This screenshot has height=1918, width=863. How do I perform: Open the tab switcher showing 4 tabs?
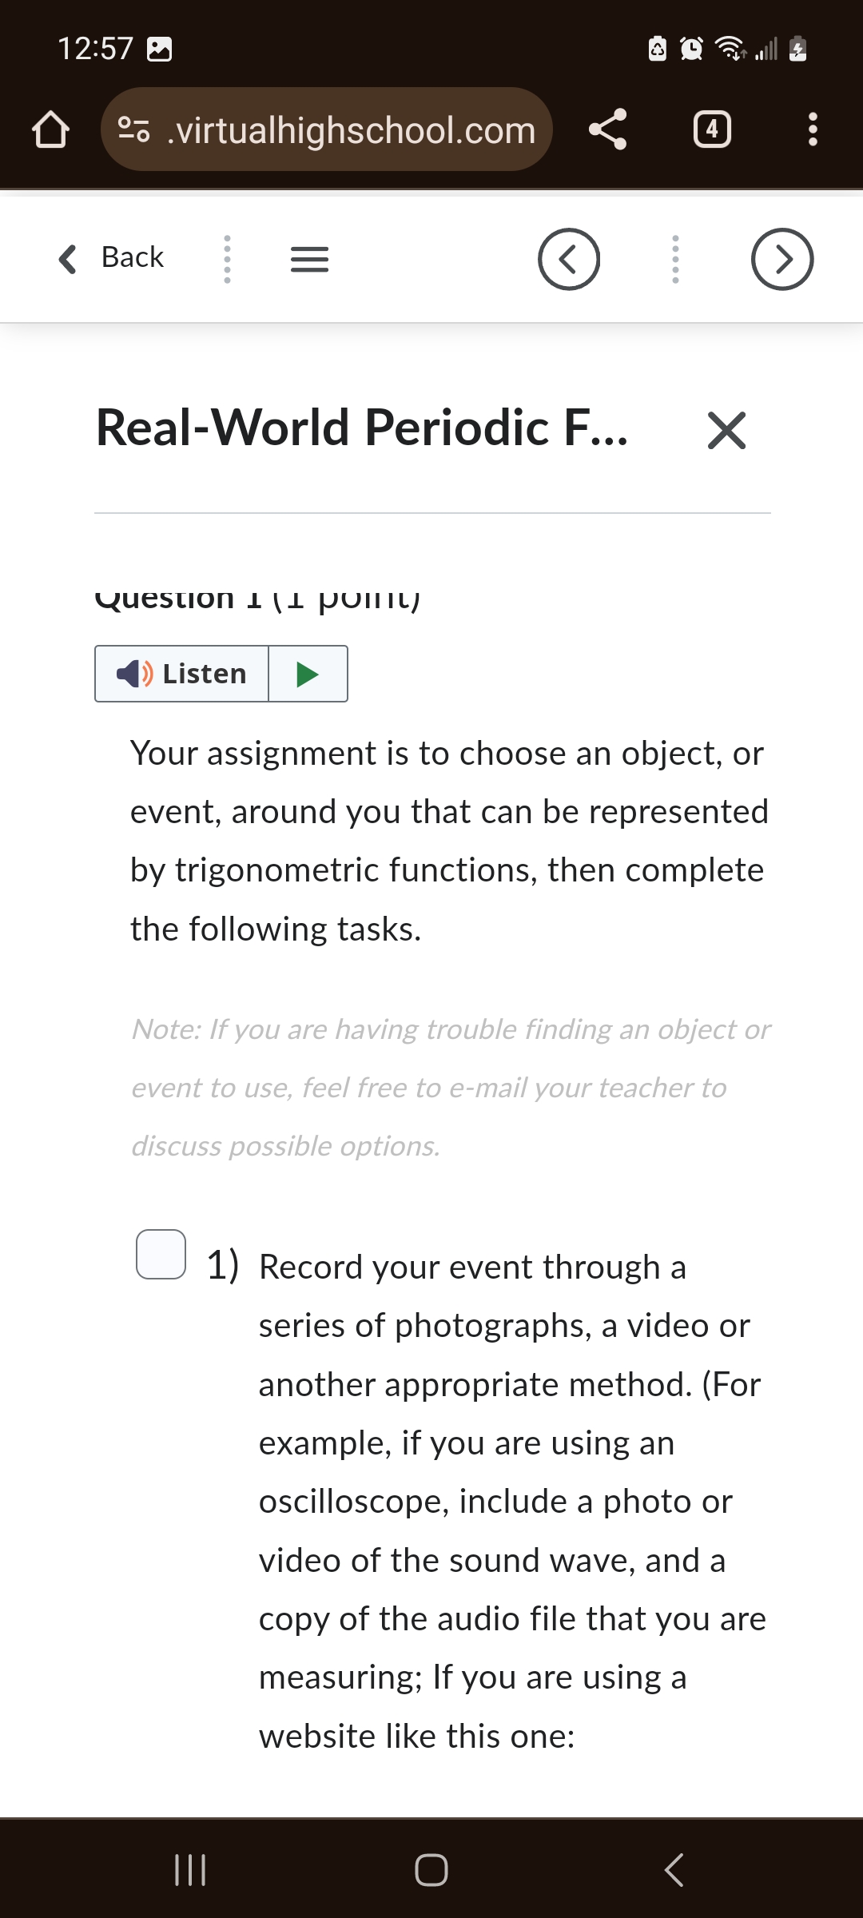(x=712, y=129)
